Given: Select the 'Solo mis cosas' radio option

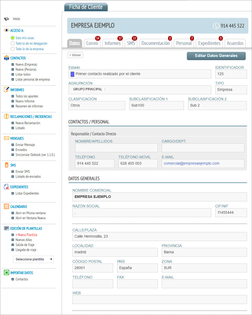Looking at the screenshot, I should 13,38.
